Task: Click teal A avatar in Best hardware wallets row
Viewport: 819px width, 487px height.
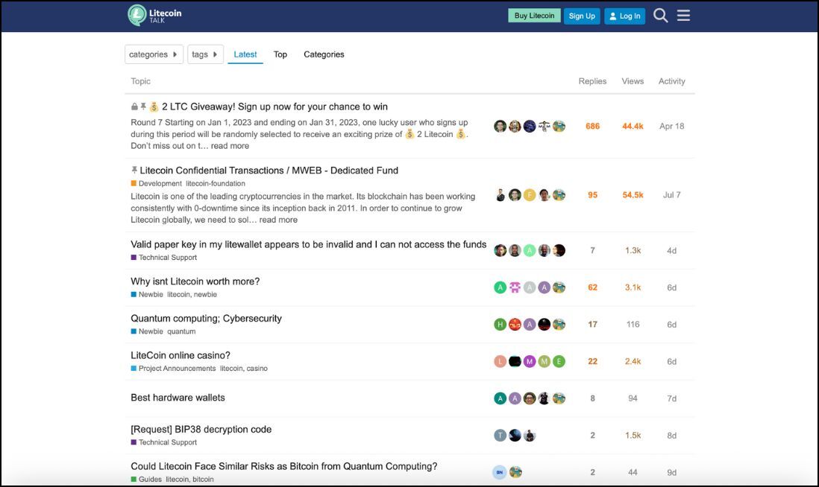Action: (501, 398)
